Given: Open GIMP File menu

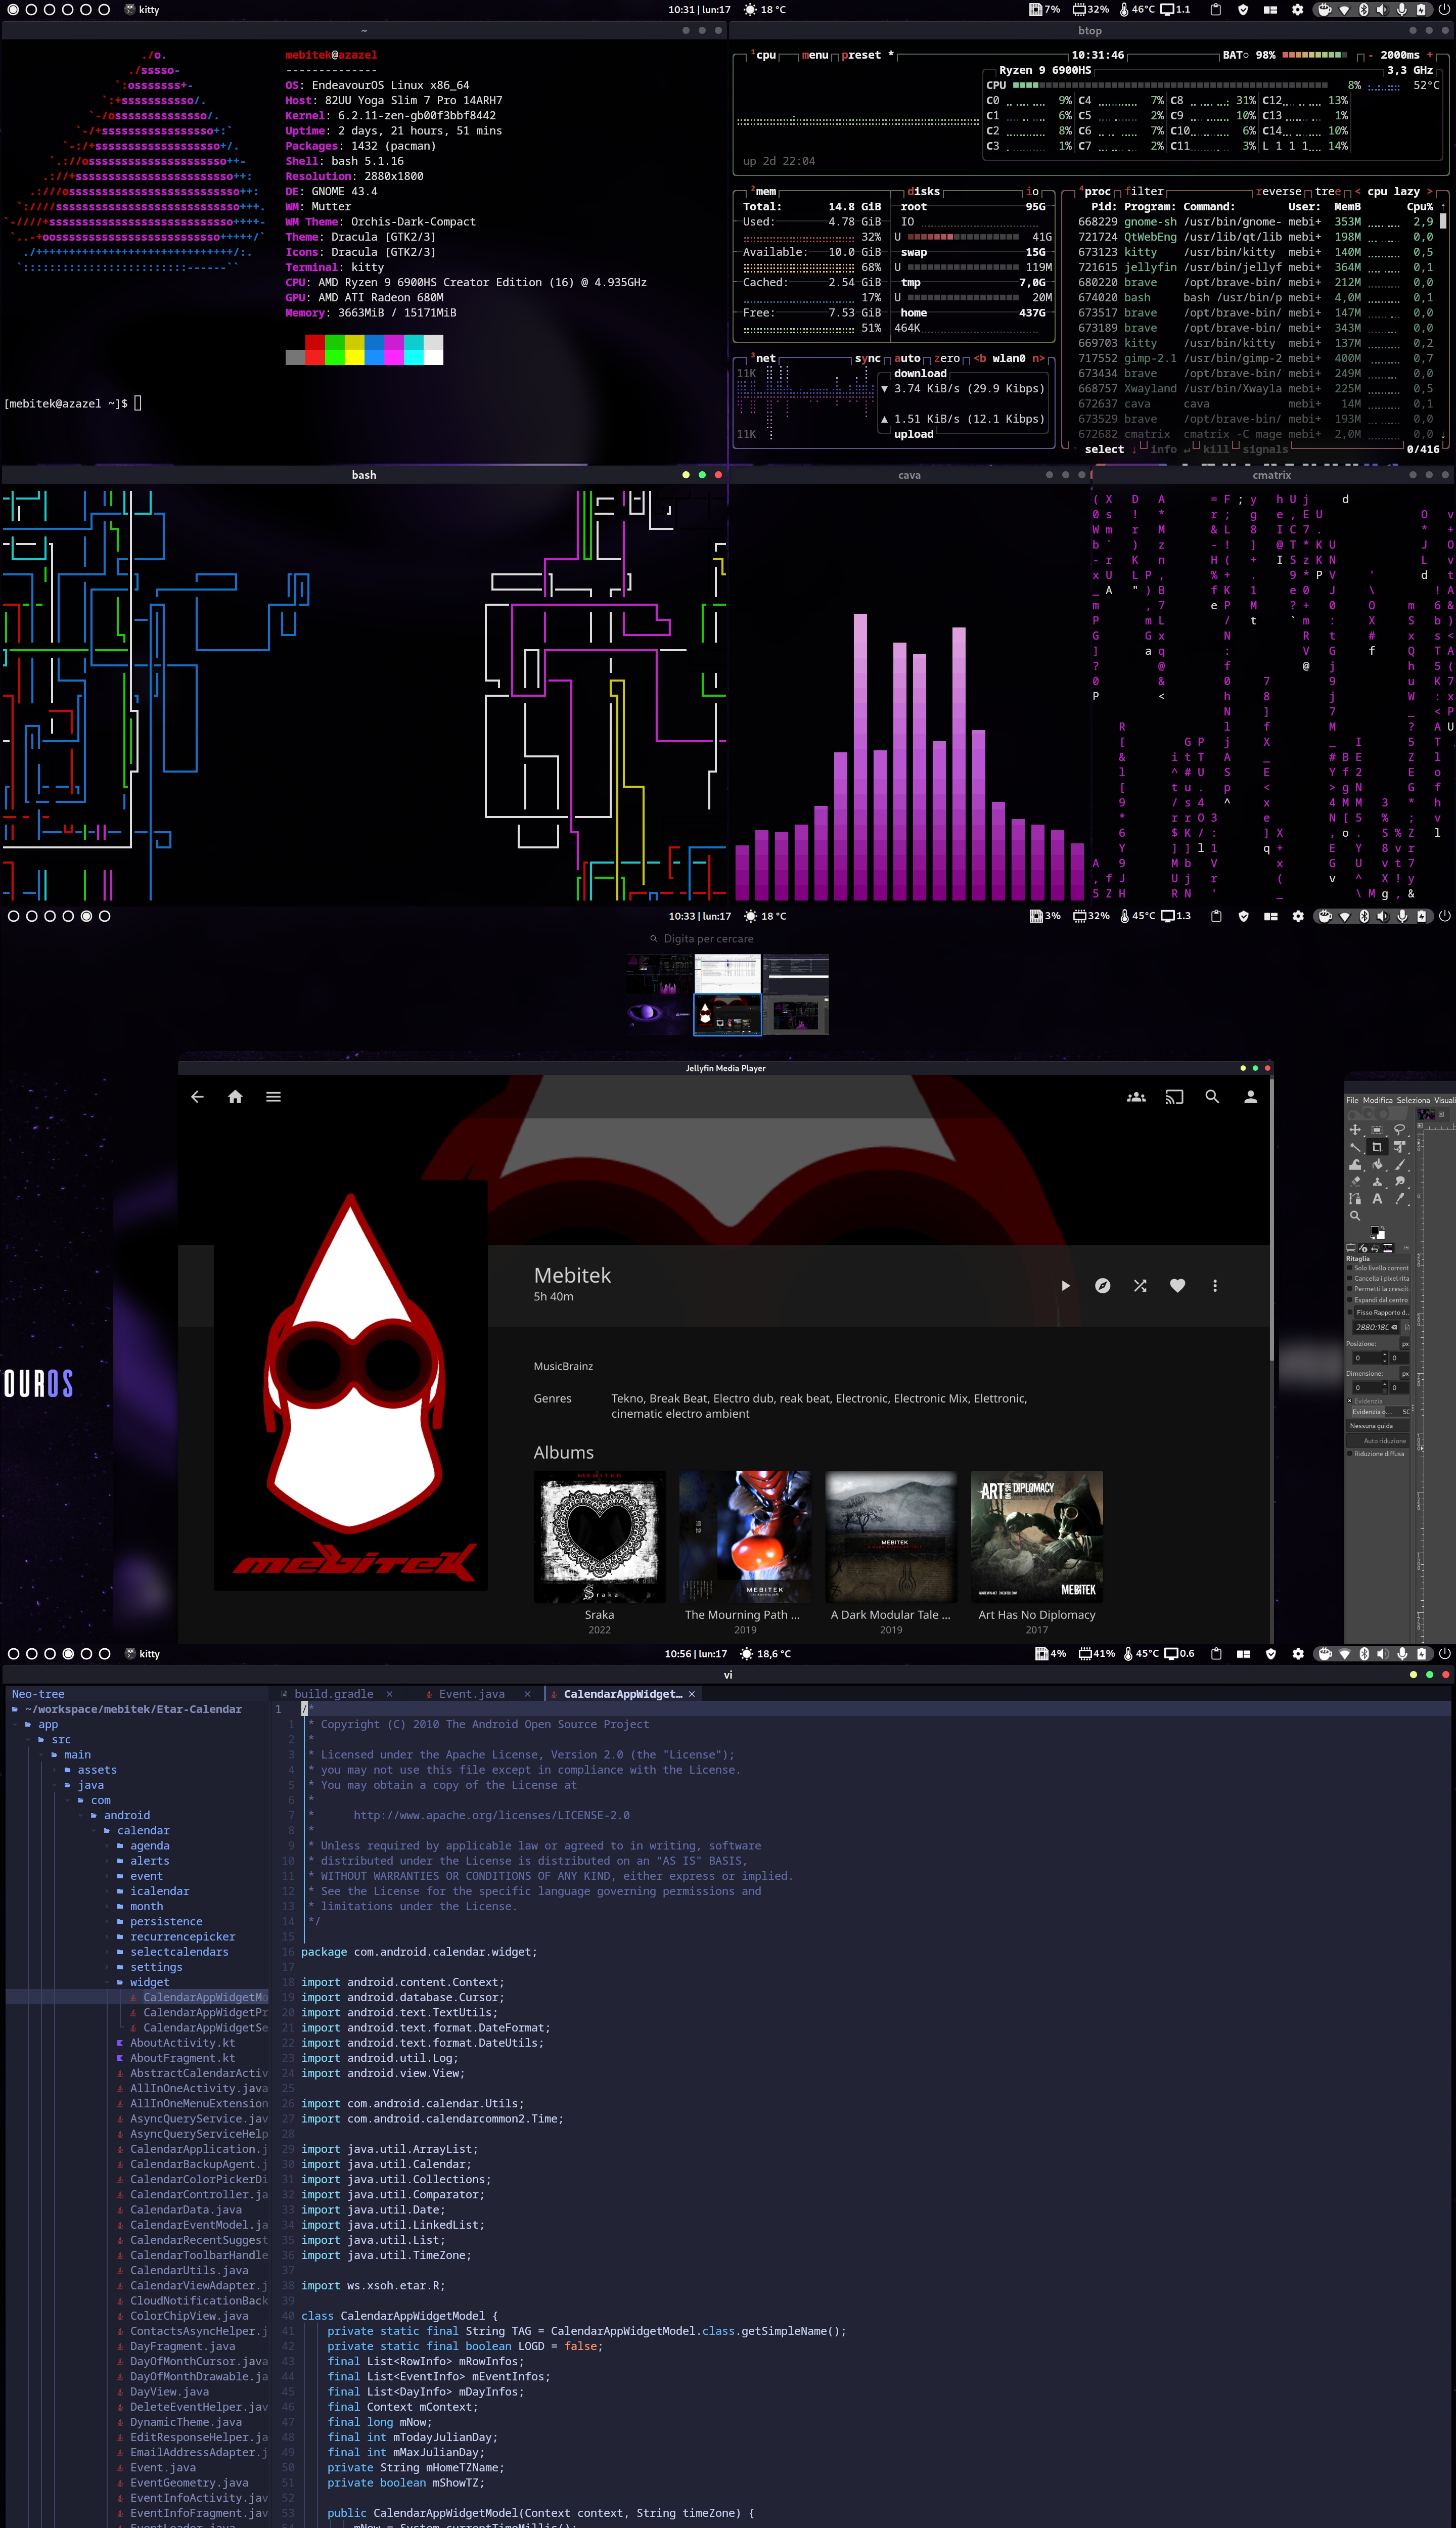Looking at the screenshot, I should point(1352,1100).
